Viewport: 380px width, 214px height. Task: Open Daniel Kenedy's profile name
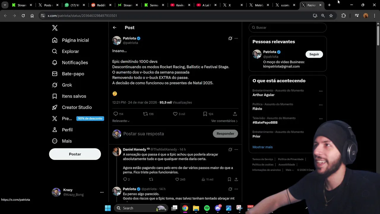(134, 150)
